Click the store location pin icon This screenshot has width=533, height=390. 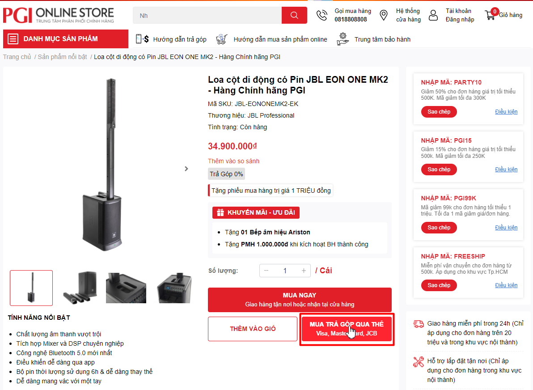point(384,15)
